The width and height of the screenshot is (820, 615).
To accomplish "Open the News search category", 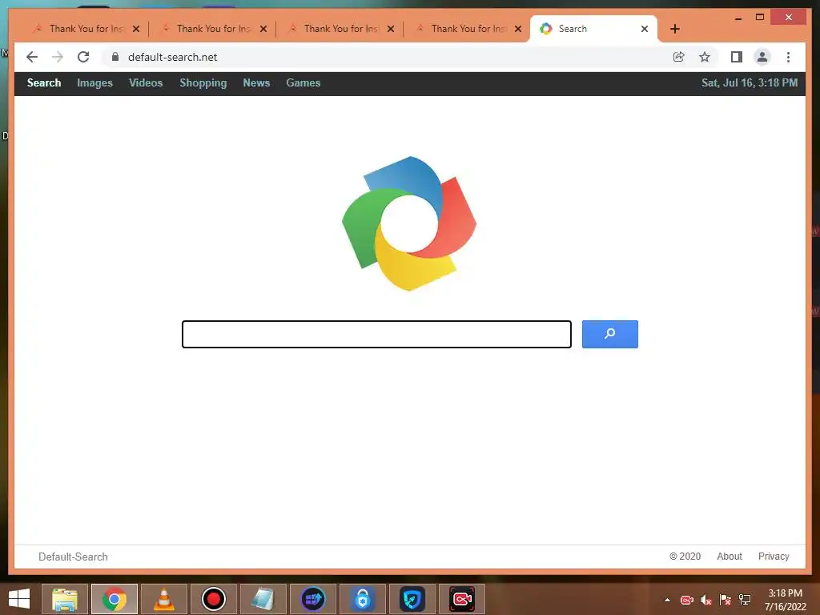I will [x=256, y=82].
